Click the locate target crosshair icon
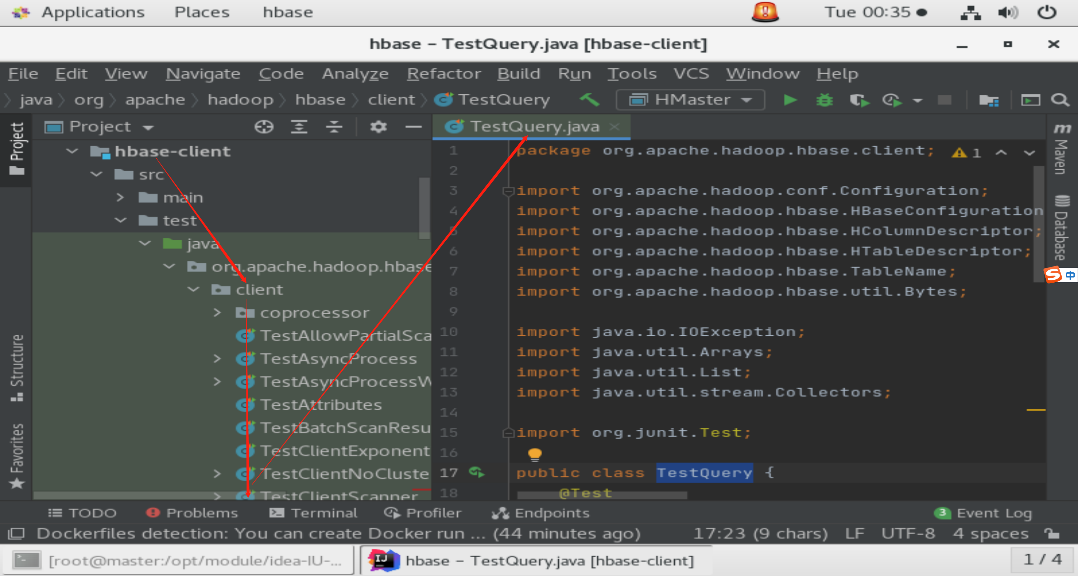Screen dimensions: 1078x576 tap(264, 126)
